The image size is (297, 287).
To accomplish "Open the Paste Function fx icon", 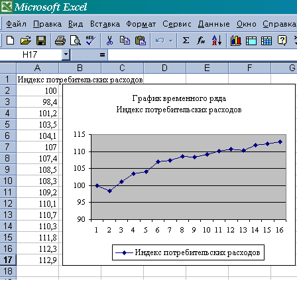I will pos(201,41).
